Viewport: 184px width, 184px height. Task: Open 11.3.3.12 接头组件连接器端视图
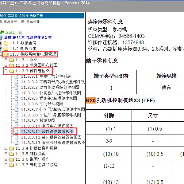(x=51, y=137)
